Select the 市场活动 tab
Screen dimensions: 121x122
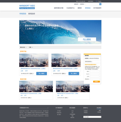pos(23,14)
